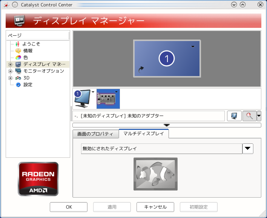
Task: Click the 初期設定 defaults button
Action: (x=199, y=207)
